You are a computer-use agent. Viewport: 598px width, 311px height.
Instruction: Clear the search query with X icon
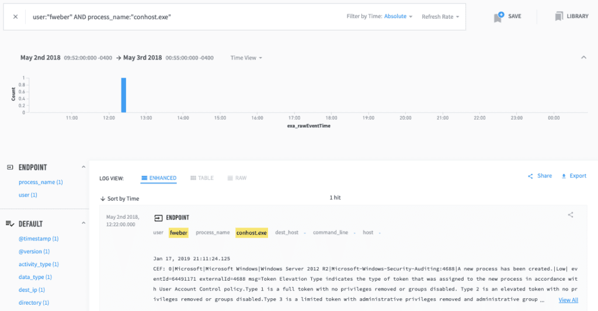tap(15, 17)
